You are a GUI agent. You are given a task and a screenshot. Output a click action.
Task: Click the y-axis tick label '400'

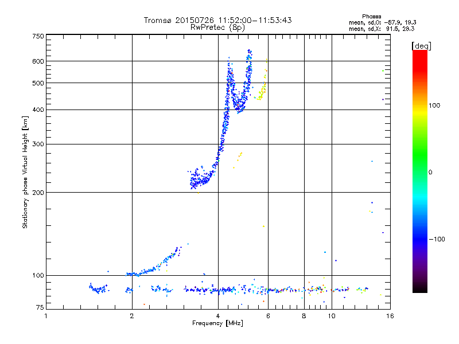coord(38,110)
